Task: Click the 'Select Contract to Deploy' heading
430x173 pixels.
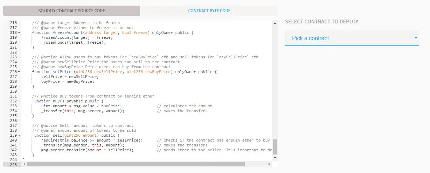Action: coord(322,22)
